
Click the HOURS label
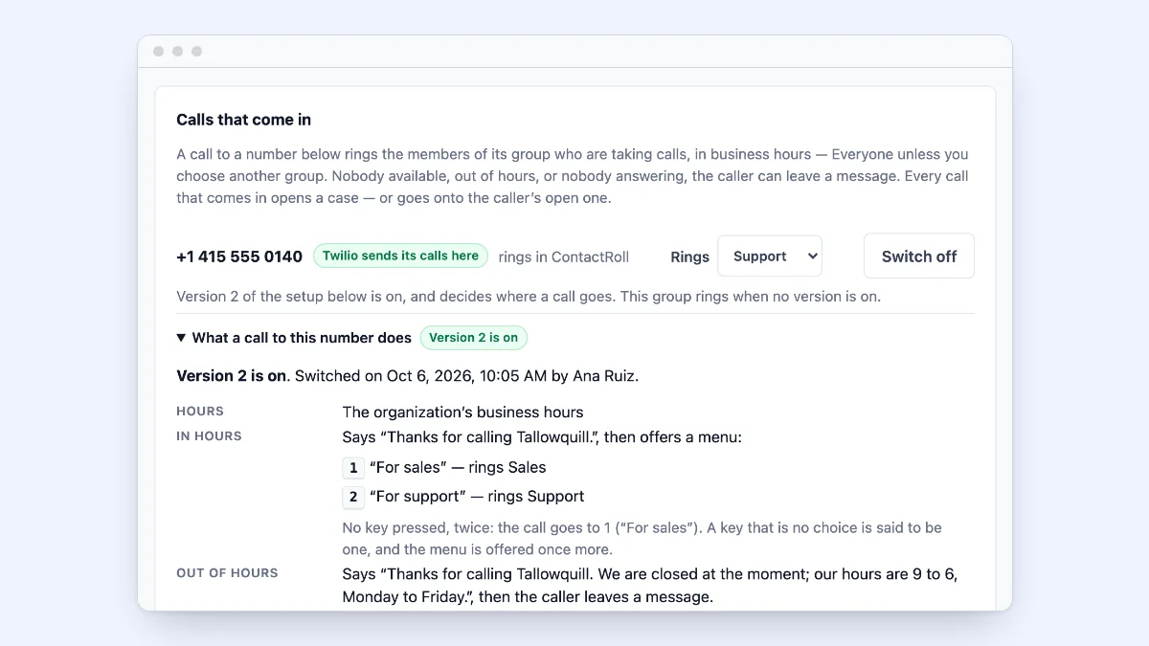200,412
